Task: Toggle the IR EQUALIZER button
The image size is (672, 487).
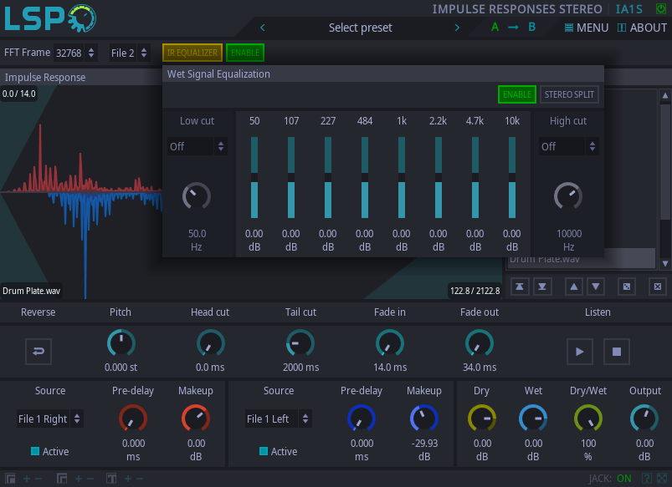Action: click(x=192, y=53)
